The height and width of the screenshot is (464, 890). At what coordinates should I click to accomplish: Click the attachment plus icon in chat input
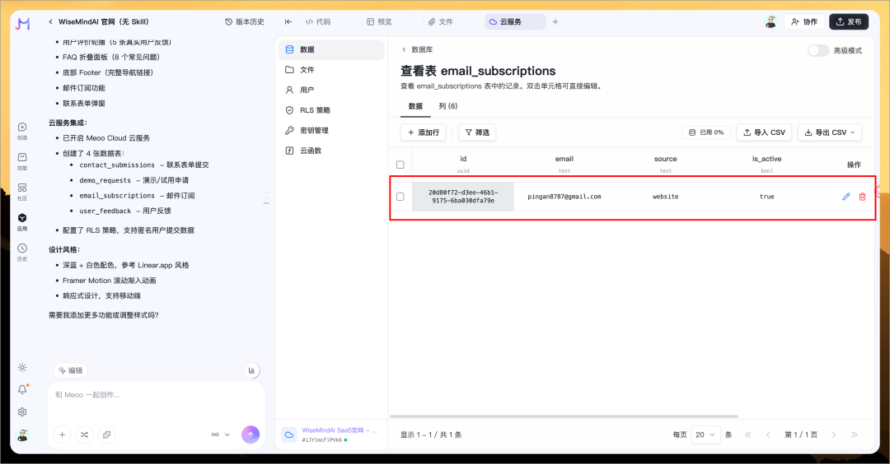click(63, 434)
